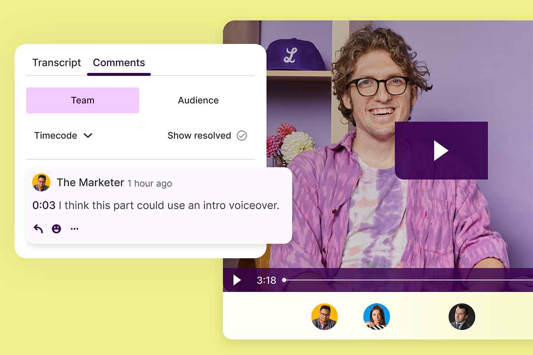Click the 0:03 timecode link

44,205
